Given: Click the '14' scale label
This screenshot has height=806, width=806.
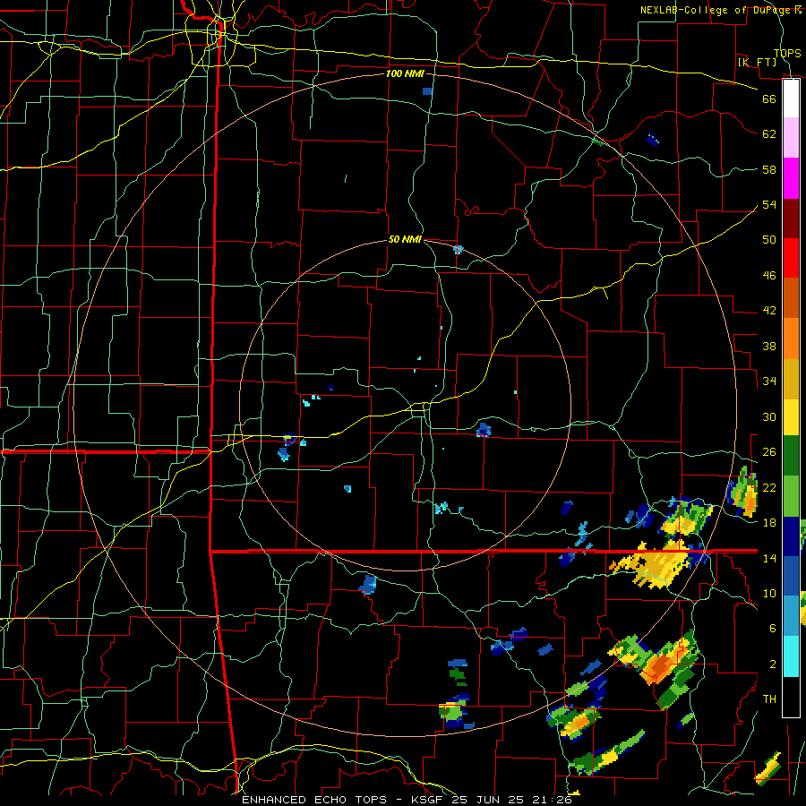Looking at the screenshot, I should (769, 558).
